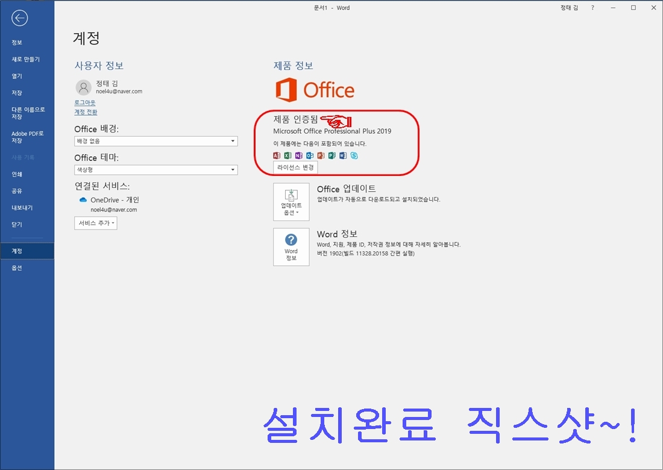This screenshot has width=663, height=470.
Task: Click the Outlook product icon
Action: pos(310,155)
